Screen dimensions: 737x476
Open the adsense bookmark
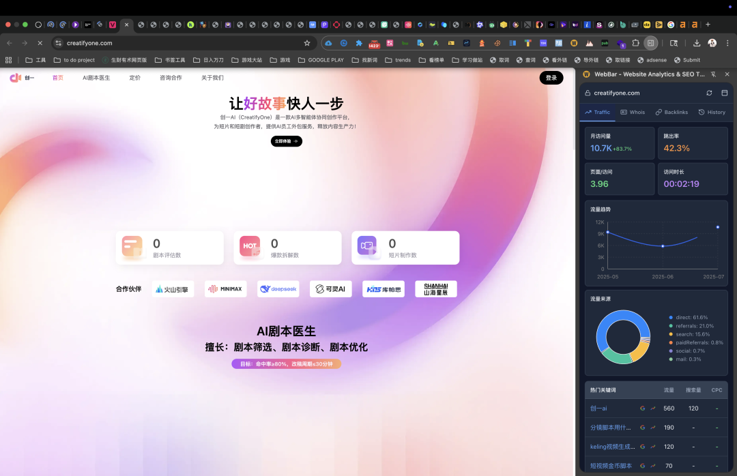pos(652,60)
